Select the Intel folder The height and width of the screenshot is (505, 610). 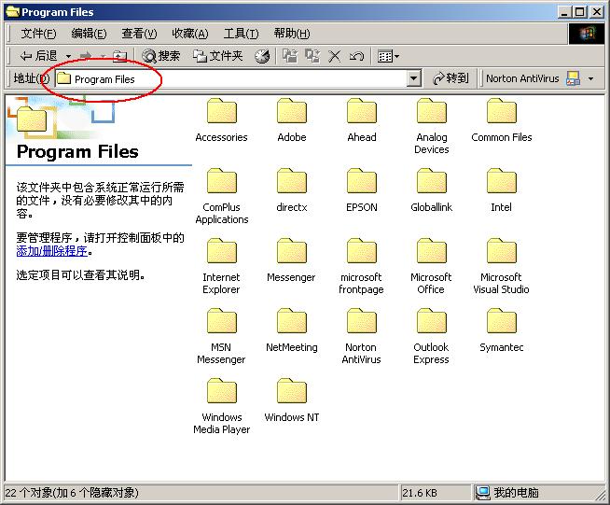pyautogui.click(x=502, y=190)
